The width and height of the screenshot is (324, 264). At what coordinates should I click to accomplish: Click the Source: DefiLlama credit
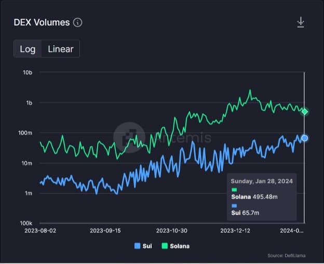tap(287, 256)
